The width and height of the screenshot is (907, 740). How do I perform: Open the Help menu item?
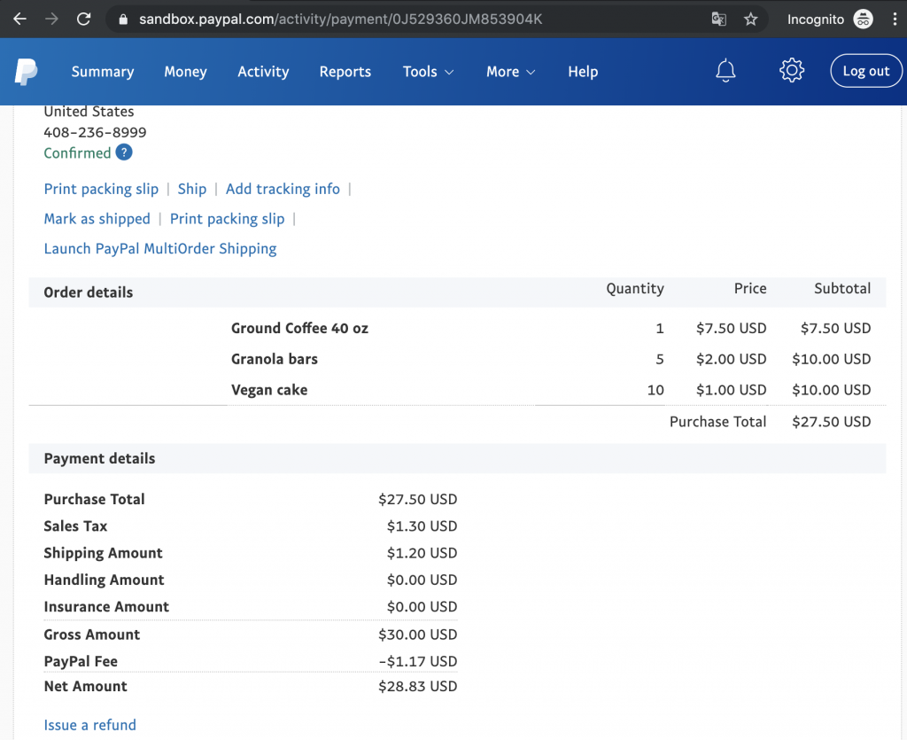(583, 72)
